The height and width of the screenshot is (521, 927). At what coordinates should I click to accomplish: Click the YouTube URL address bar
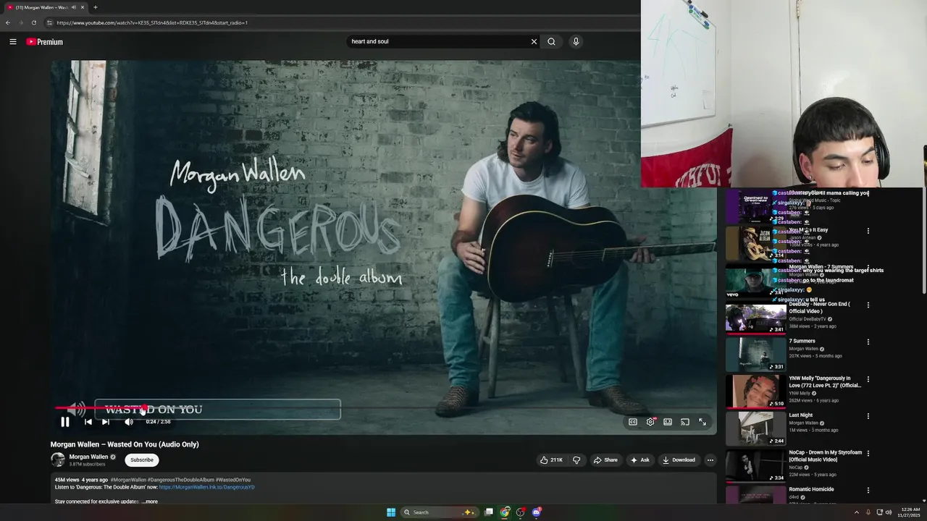[340, 22]
